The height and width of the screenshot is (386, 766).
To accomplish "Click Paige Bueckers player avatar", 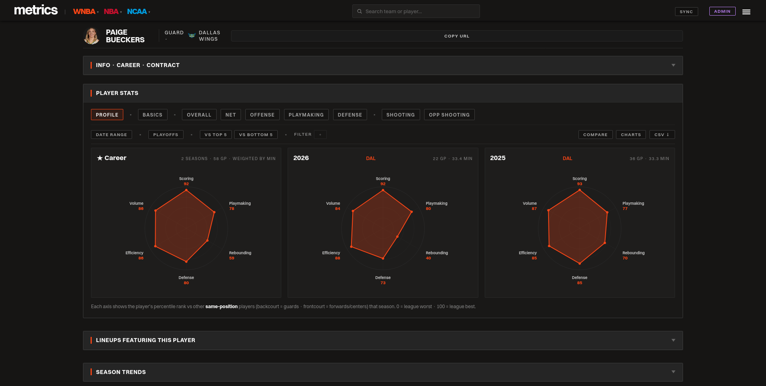I will click(x=92, y=36).
